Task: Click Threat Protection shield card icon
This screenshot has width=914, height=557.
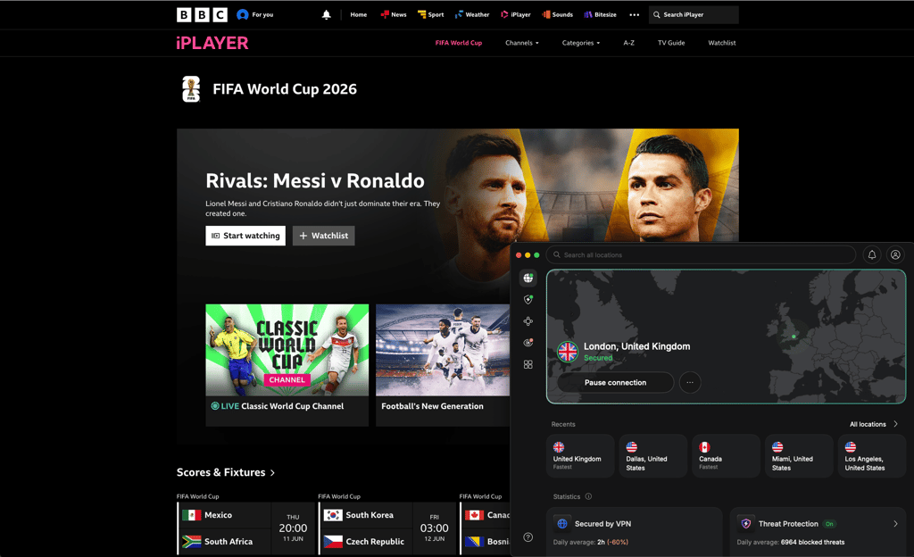Action: pyautogui.click(x=745, y=524)
